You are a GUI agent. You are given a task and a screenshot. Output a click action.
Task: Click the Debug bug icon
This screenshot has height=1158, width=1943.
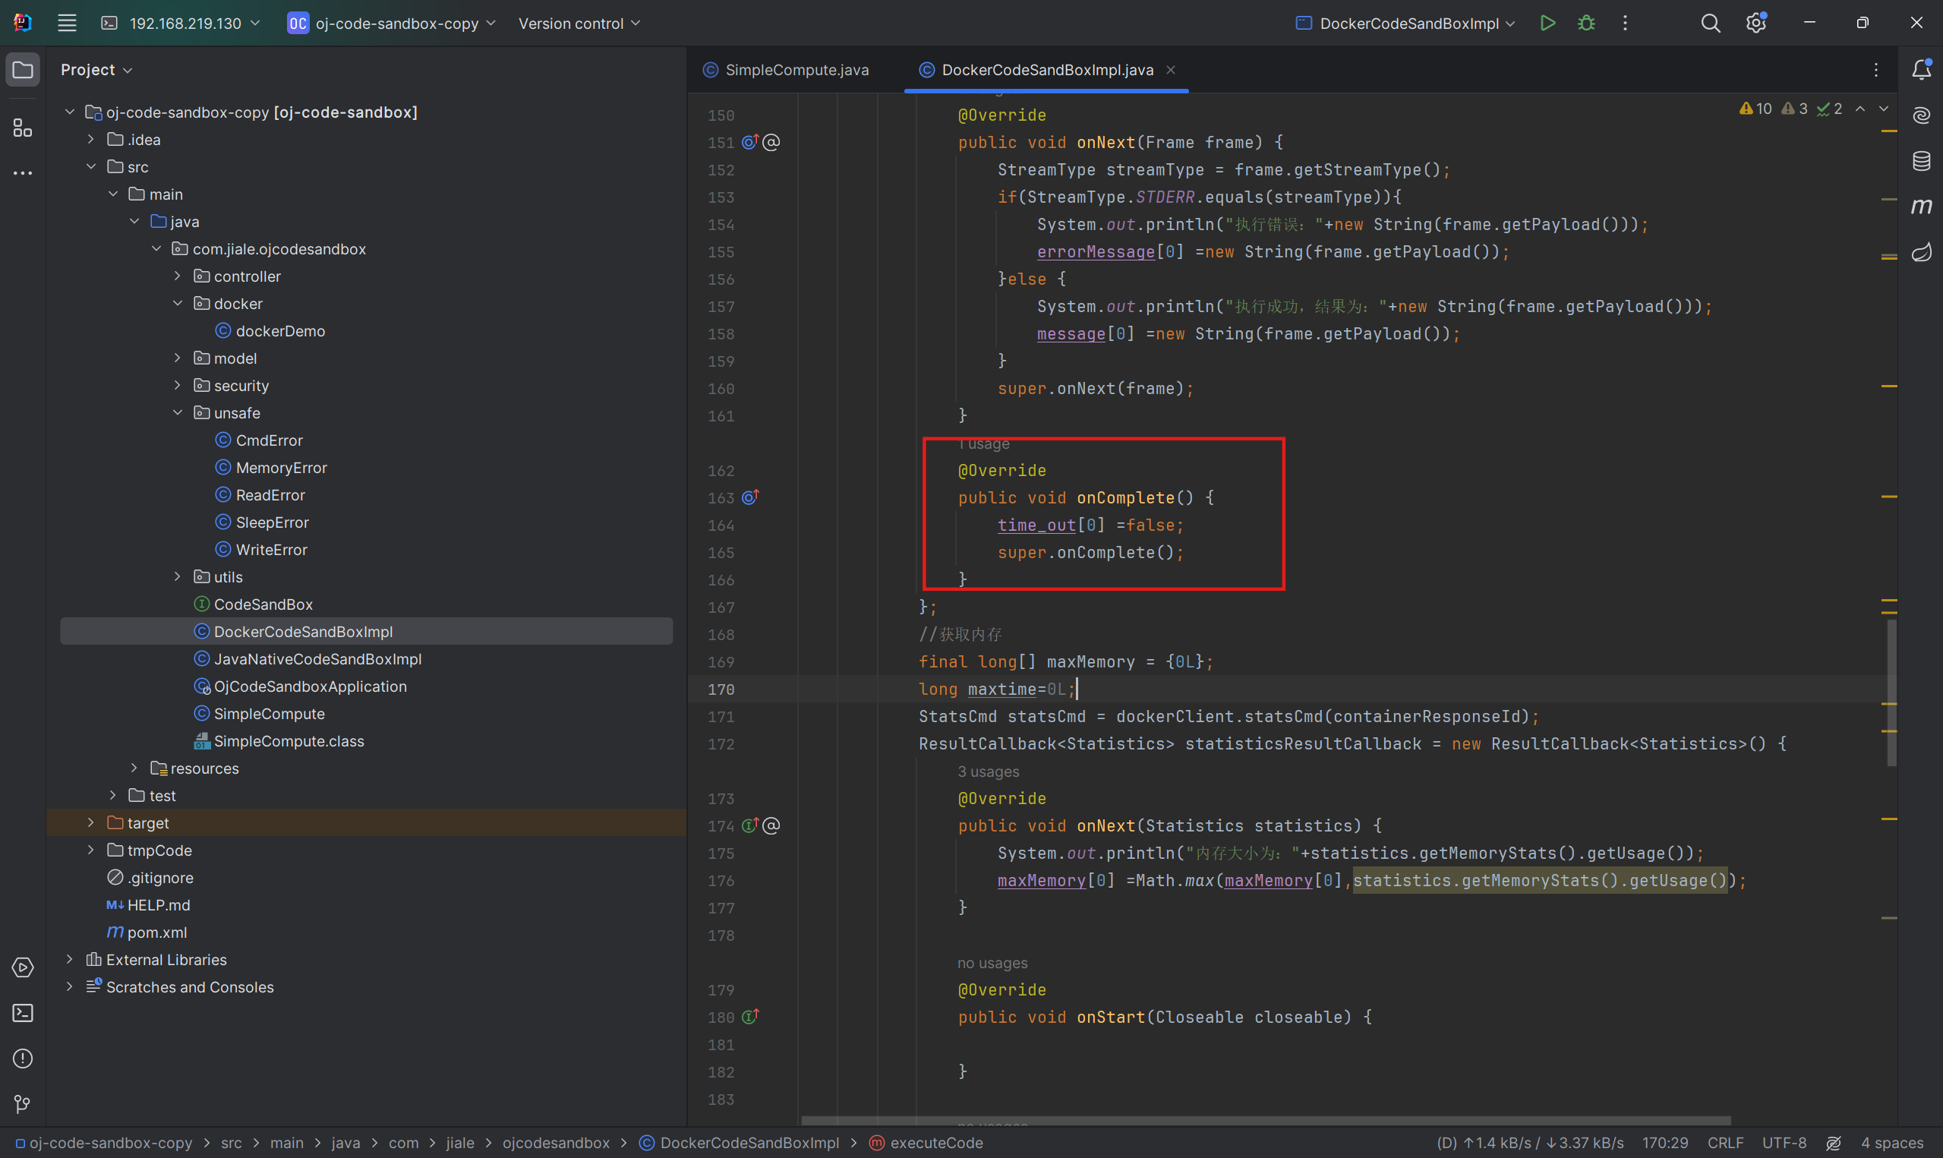click(x=1585, y=24)
